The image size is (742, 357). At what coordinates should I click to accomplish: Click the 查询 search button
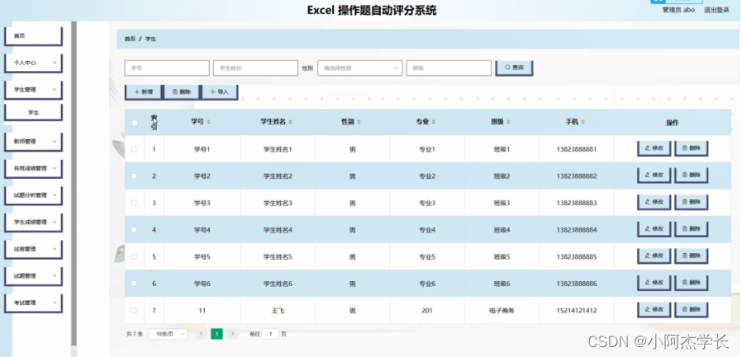coord(514,68)
